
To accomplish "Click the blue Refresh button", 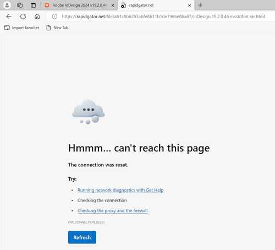I will 82,237.
